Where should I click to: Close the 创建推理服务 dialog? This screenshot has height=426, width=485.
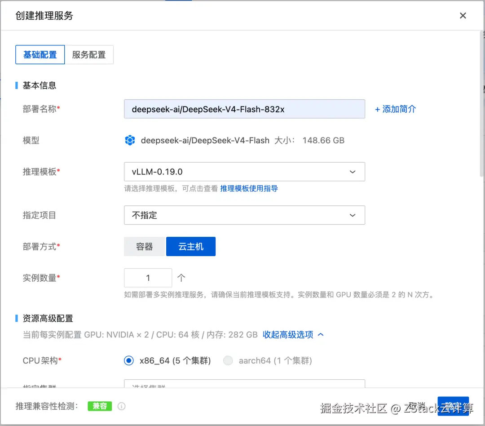pyautogui.click(x=463, y=15)
